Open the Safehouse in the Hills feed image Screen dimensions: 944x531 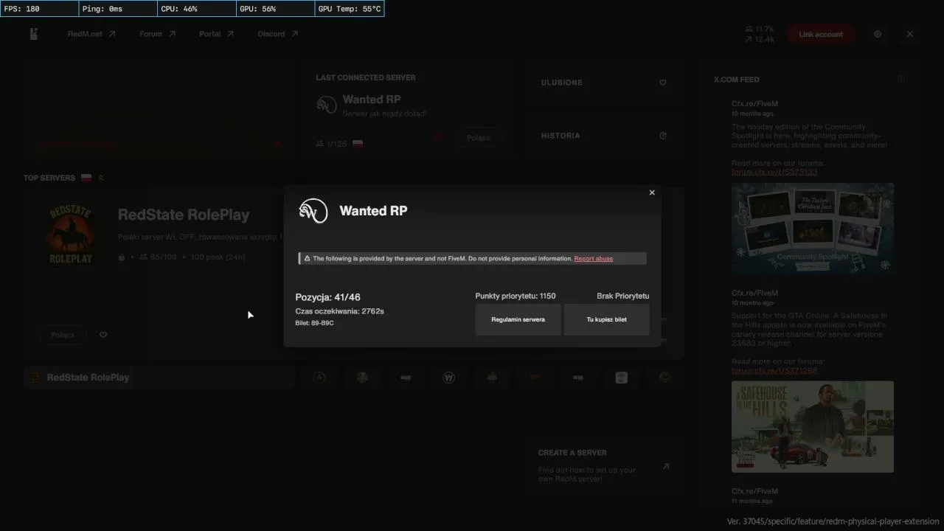[x=813, y=427]
